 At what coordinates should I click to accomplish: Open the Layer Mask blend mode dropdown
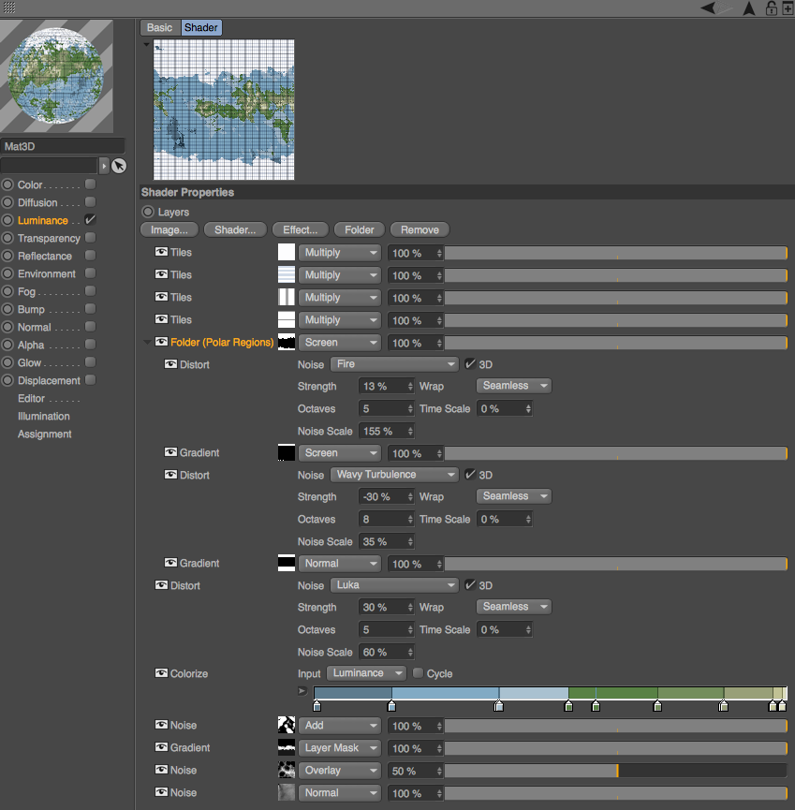340,747
